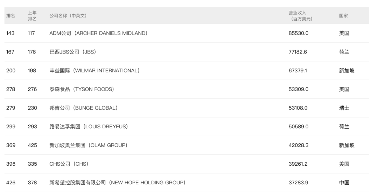Select the 邦吉公司 (BUNGE GLOBAL) company name
The height and width of the screenshot is (192, 378).
[x=83, y=108]
